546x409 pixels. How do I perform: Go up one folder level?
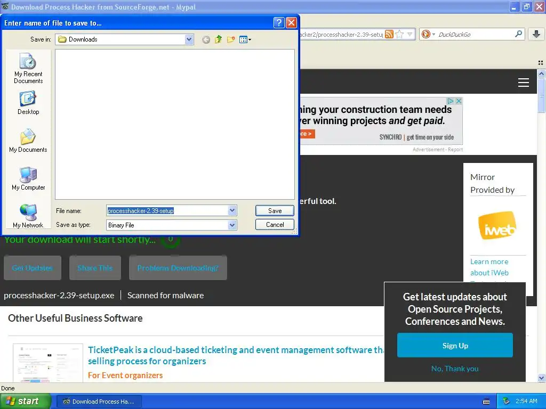[x=218, y=39]
